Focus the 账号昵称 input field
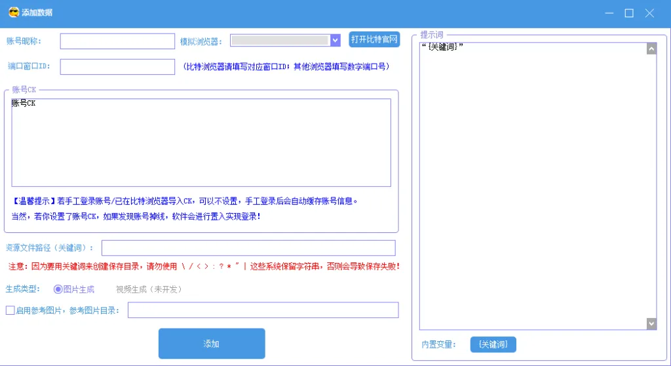 pos(117,41)
